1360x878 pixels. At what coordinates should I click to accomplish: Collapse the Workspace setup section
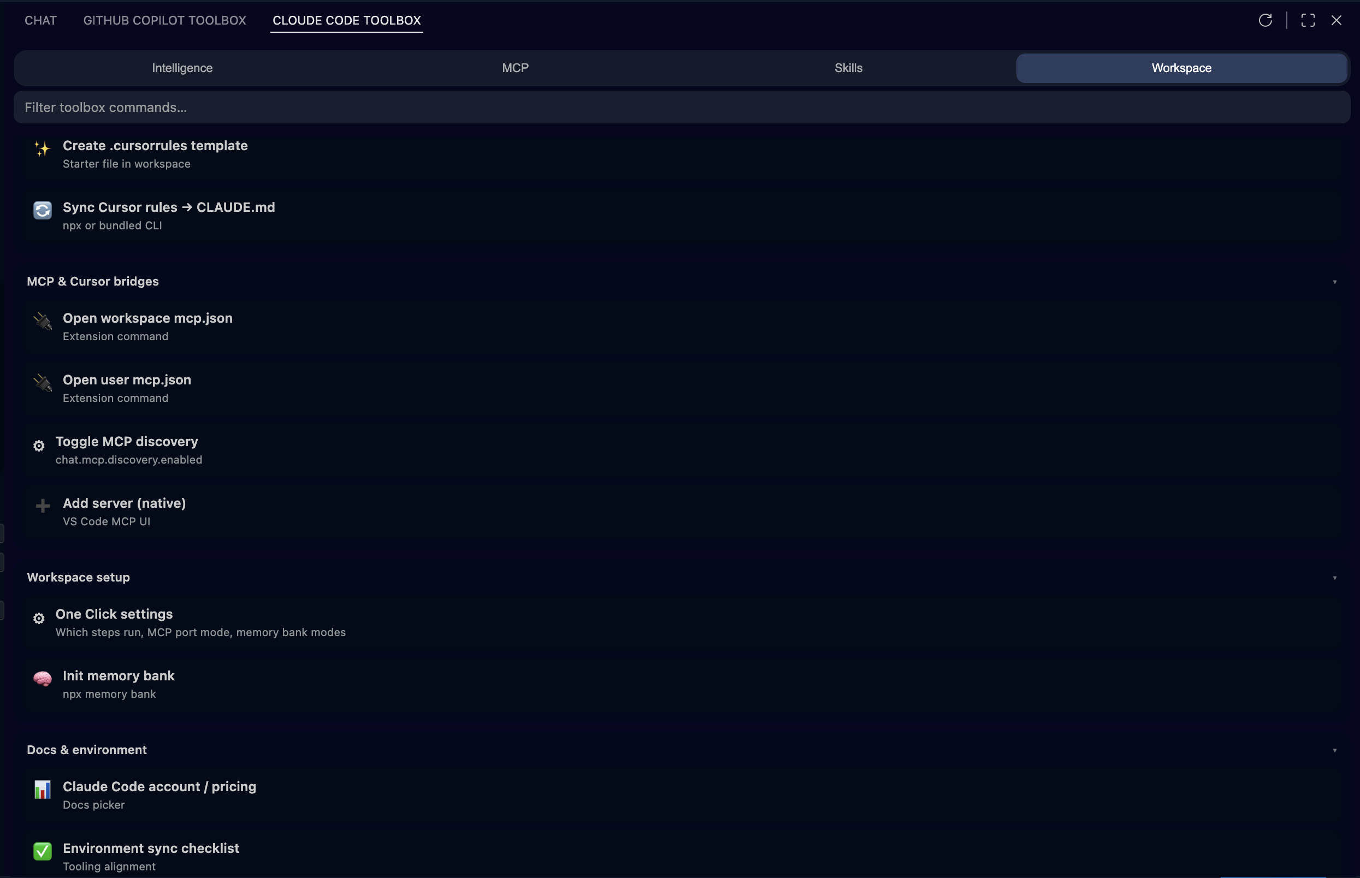click(x=1335, y=578)
